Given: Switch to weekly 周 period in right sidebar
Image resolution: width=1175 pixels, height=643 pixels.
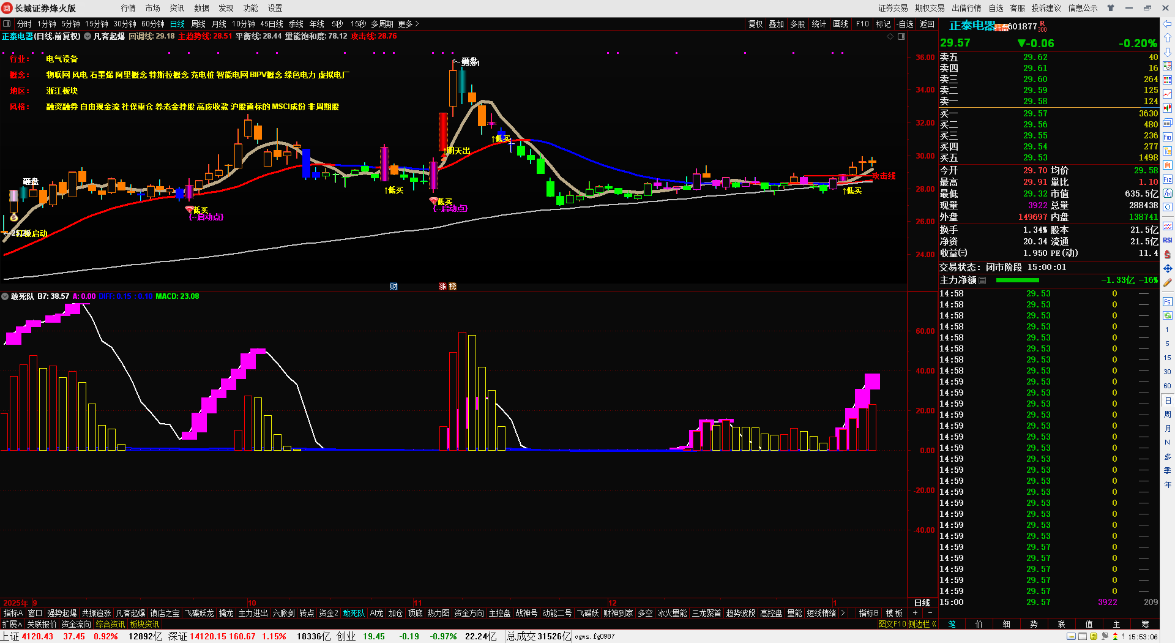Looking at the screenshot, I should tap(1167, 415).
